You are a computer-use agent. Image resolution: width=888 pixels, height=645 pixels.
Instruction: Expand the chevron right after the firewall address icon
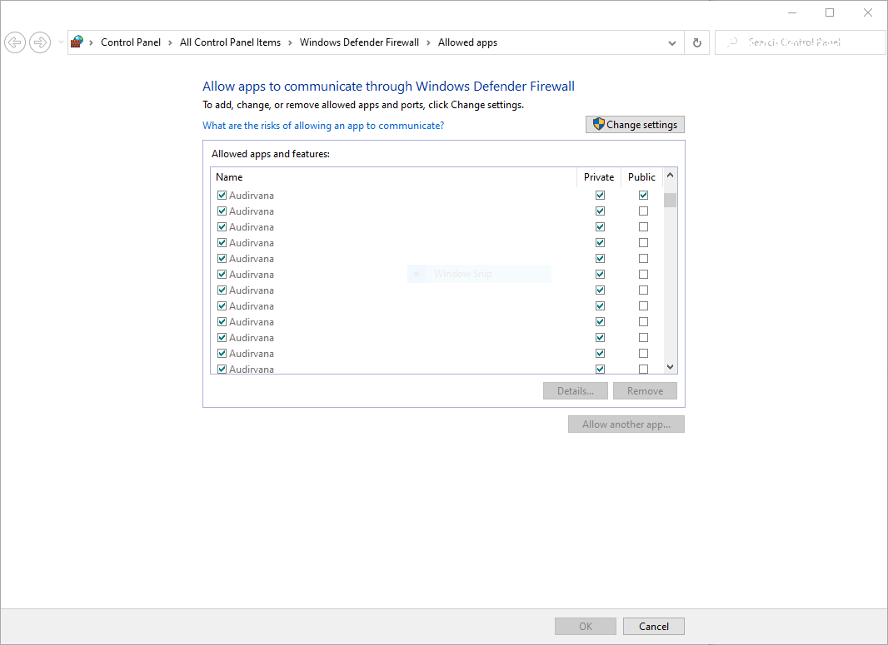(x=91, y=42)
